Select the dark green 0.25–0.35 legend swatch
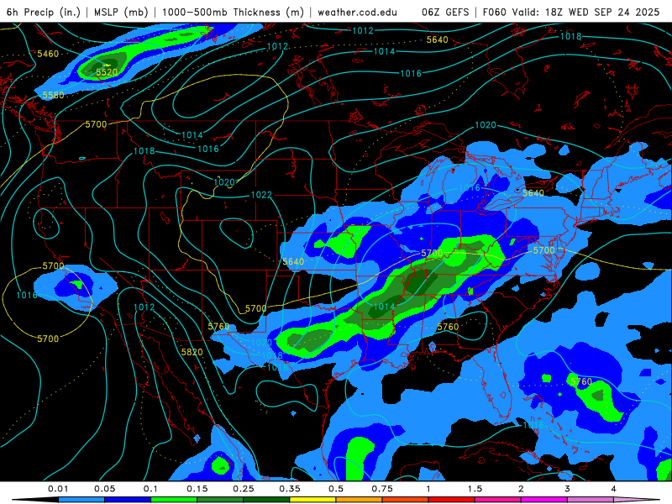 (x=266, y=500)
